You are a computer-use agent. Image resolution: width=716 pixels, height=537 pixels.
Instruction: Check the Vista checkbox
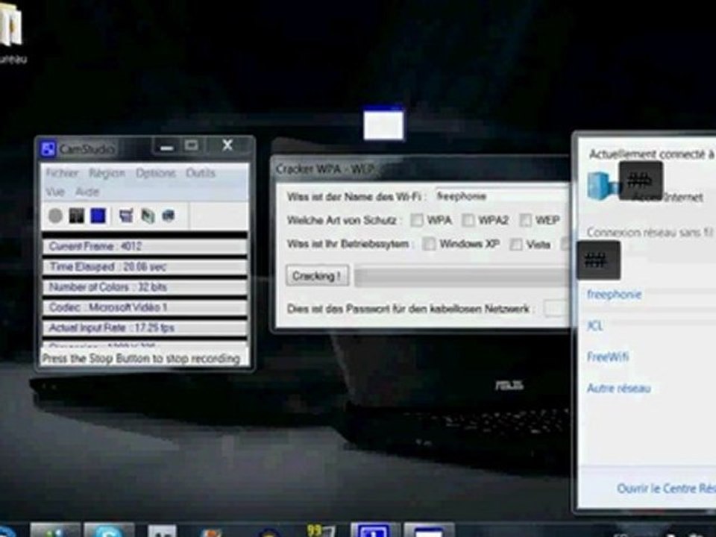click(x=516, y=245)
